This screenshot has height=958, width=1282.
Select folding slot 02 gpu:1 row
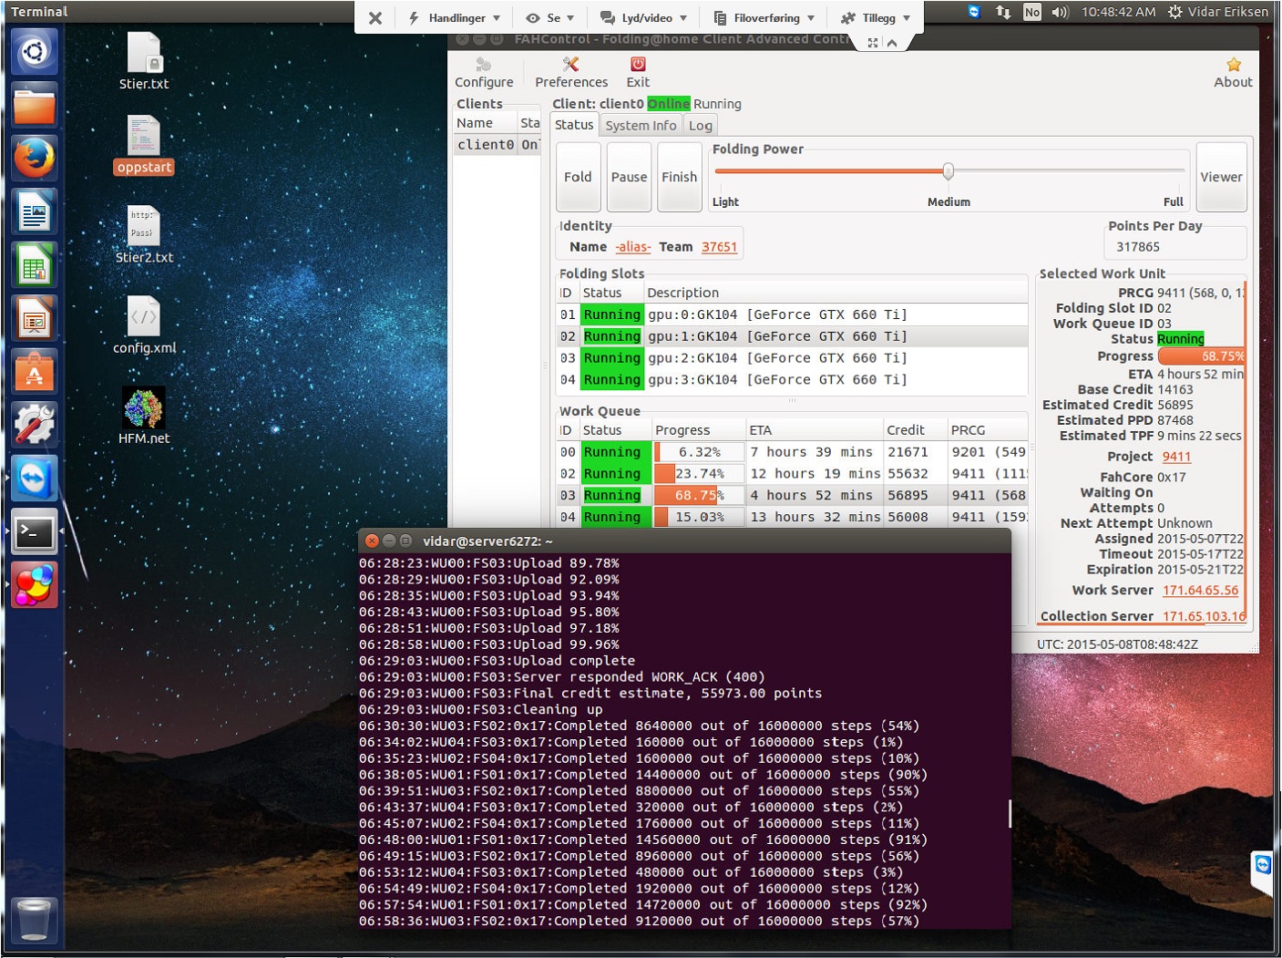[793, 336]
